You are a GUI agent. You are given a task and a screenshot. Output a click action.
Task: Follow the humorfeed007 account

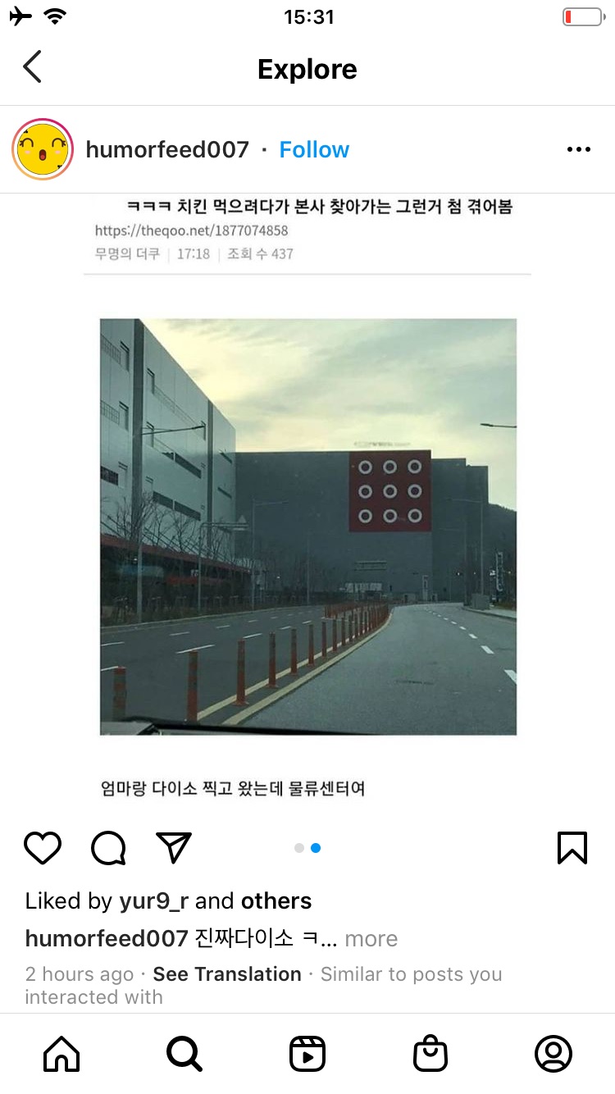[x=314, y=149]
